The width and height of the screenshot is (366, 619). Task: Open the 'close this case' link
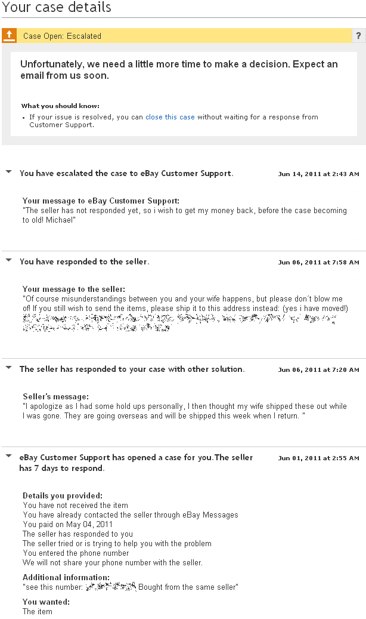170,117
